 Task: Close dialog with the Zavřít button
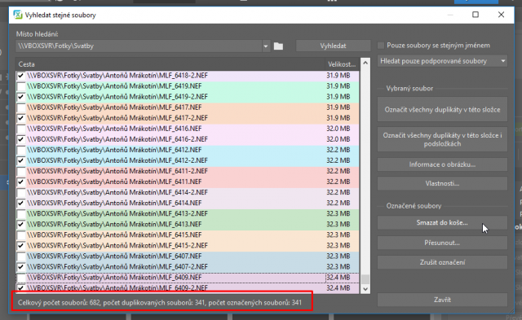[x=442, y=300]
